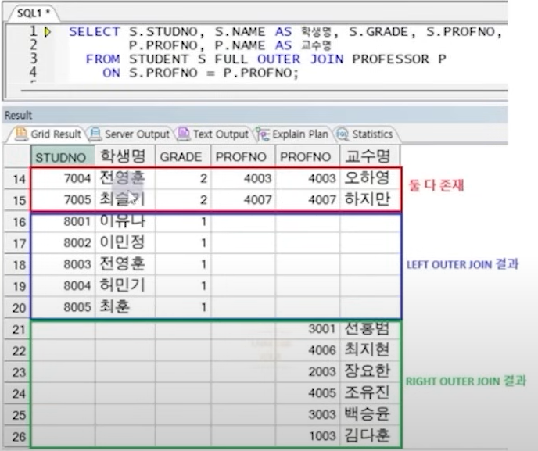The width and height of the screenshot is (538, 451).
Task: Select the SQL1 editor tab
Action: click(34, 13)
